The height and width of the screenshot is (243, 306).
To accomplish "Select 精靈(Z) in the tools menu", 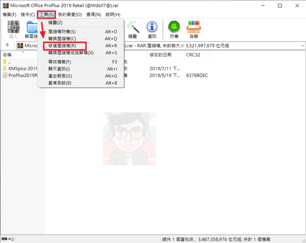I will [81, 23].
